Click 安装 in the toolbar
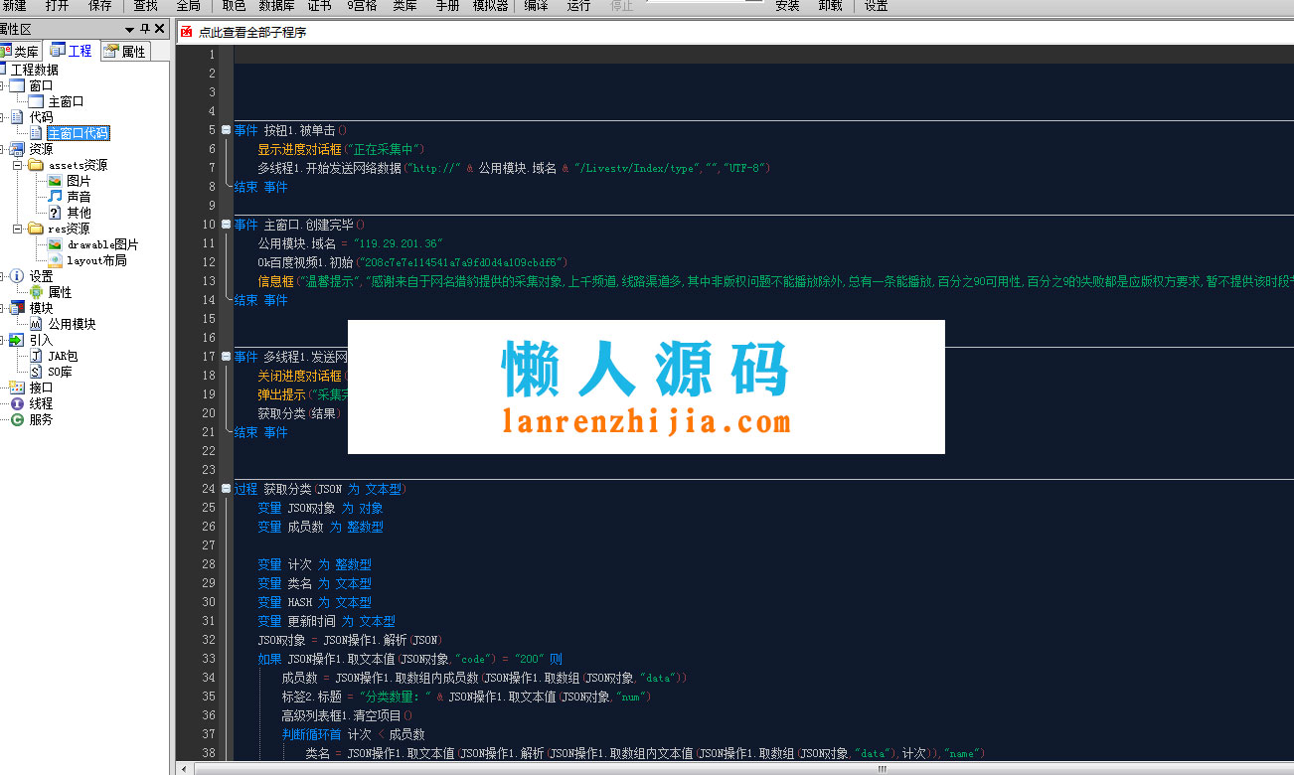 click(787, 6)
